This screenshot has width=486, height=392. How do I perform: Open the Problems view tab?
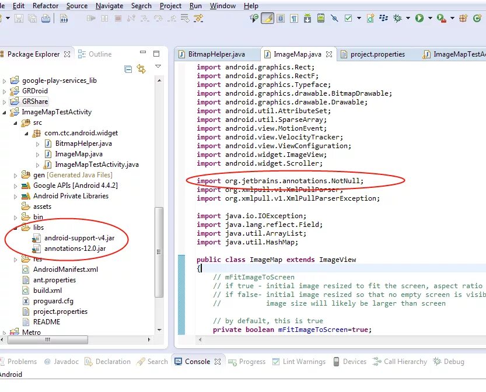click(19, 362)
